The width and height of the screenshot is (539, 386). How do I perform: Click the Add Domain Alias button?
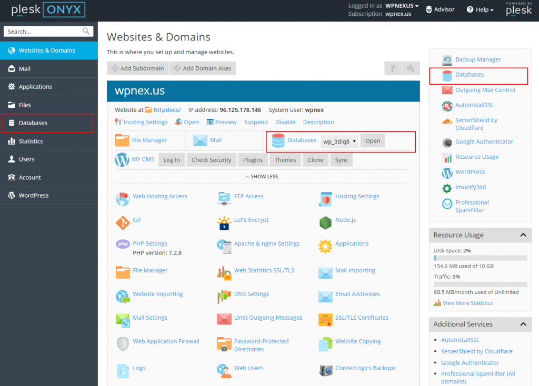click(203, 68)
